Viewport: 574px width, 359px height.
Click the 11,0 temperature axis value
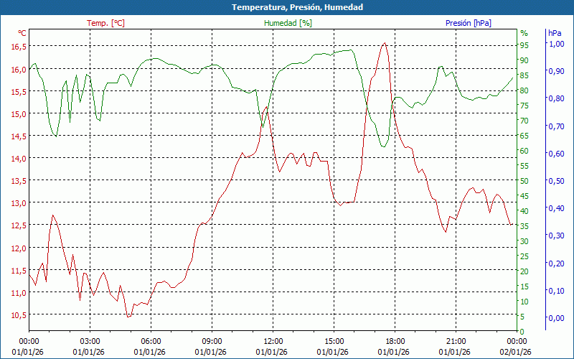[x=19, y=293]
